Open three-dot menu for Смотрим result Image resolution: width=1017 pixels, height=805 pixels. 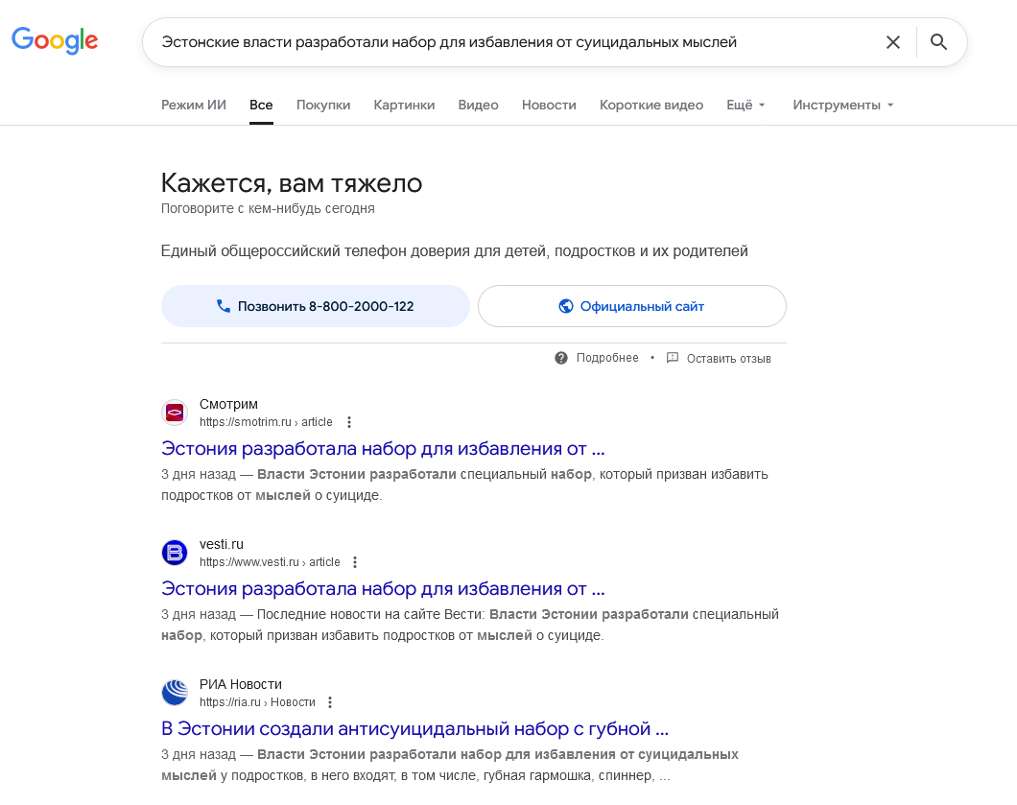click(349, 422)
